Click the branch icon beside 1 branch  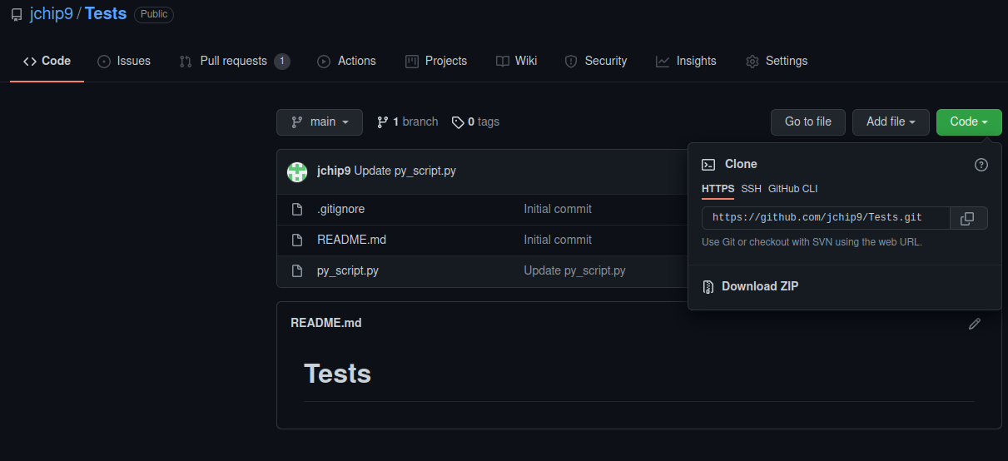(383, 122)
